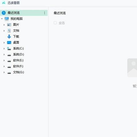Open the 图片 folder label
The width and height of the screenshot is (137, 137).
(x=16, y=25)
